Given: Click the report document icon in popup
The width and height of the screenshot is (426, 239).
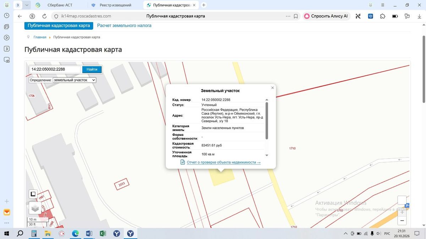Looking at the screenshot, I should 182,162.
